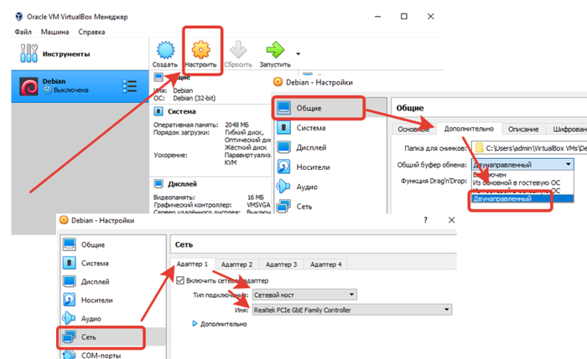Screen dimensions: 587x359
Task: Click Система icon in lower settings window
Action: pos(70,263)
